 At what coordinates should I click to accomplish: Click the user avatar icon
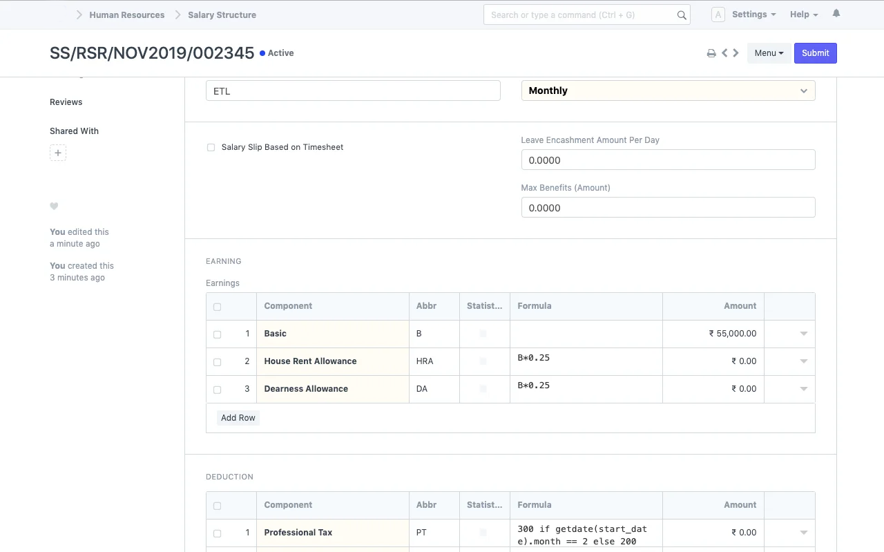click(x=718, y=14)
